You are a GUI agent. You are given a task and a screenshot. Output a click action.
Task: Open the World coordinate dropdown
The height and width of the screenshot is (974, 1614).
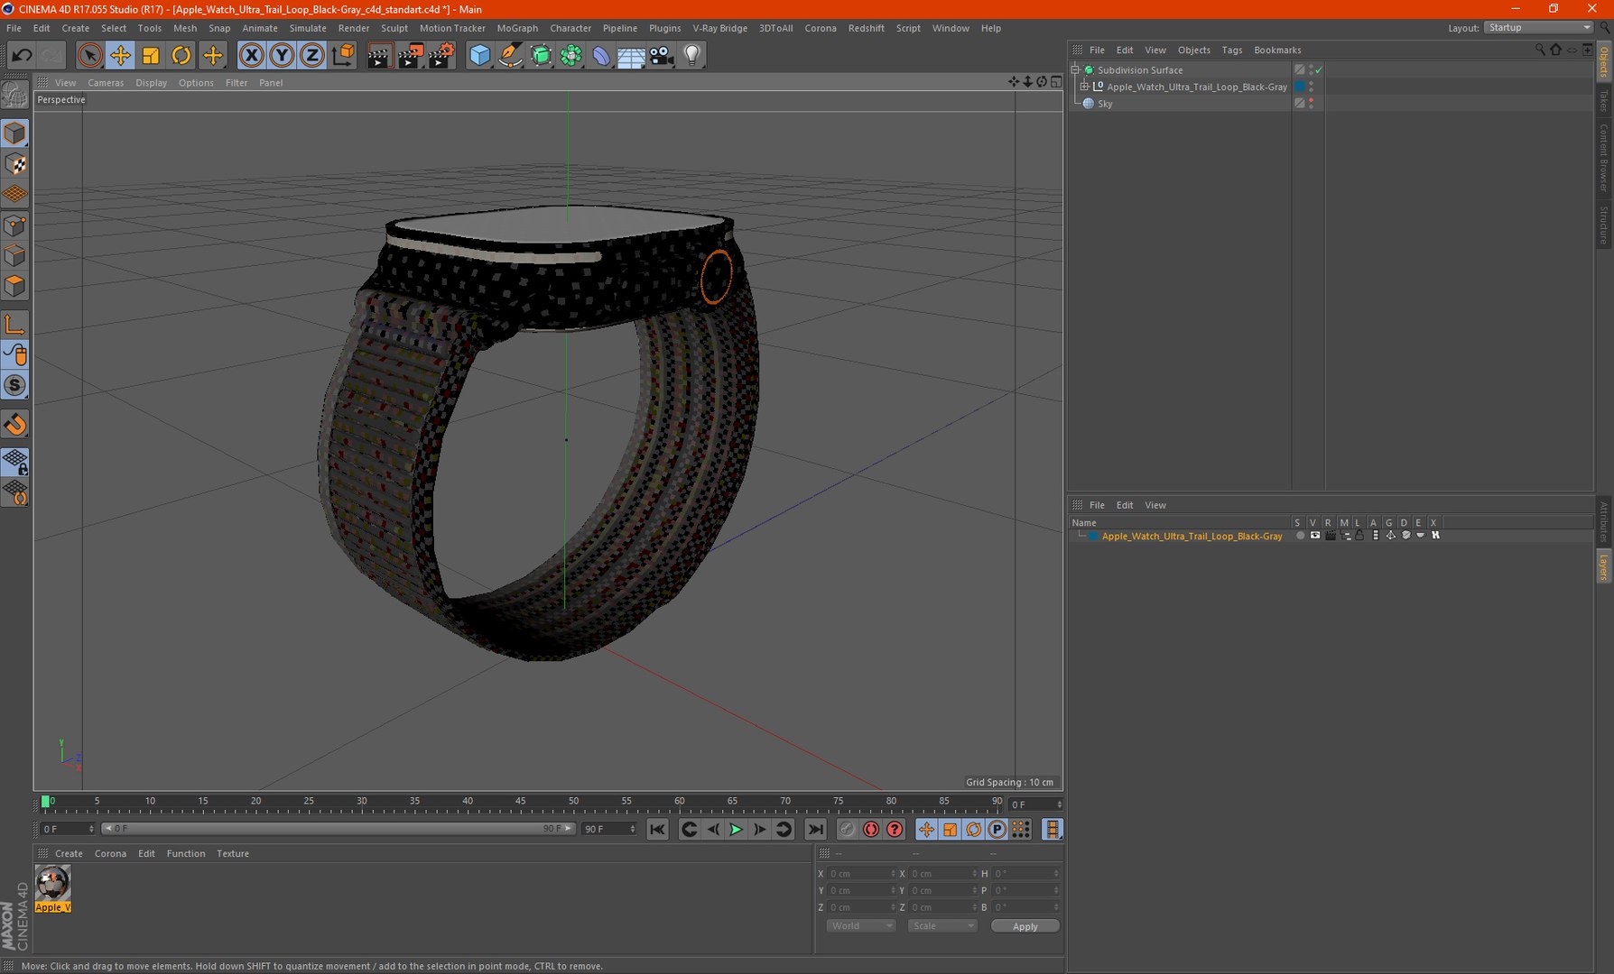[x=860, y=926]
